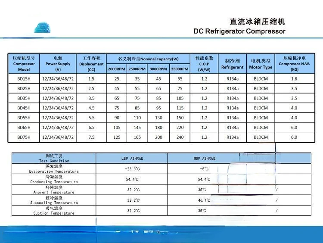Viewport: 323px width, 243px height.
Task: Click the 'Ambient Temperature' row label
Action: coord(54,190)
